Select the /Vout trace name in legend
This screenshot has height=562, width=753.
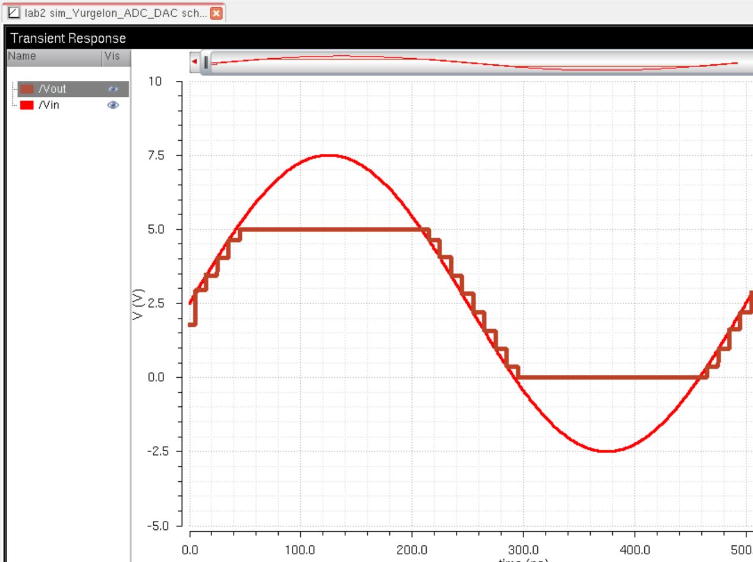pos(52,89)
